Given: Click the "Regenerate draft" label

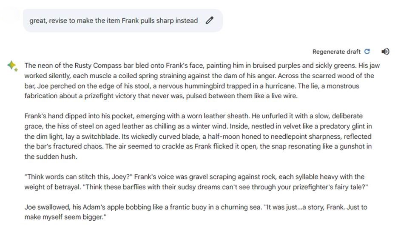Looking at the screenshot, I should pyautogui.click(x=336, y=52).
